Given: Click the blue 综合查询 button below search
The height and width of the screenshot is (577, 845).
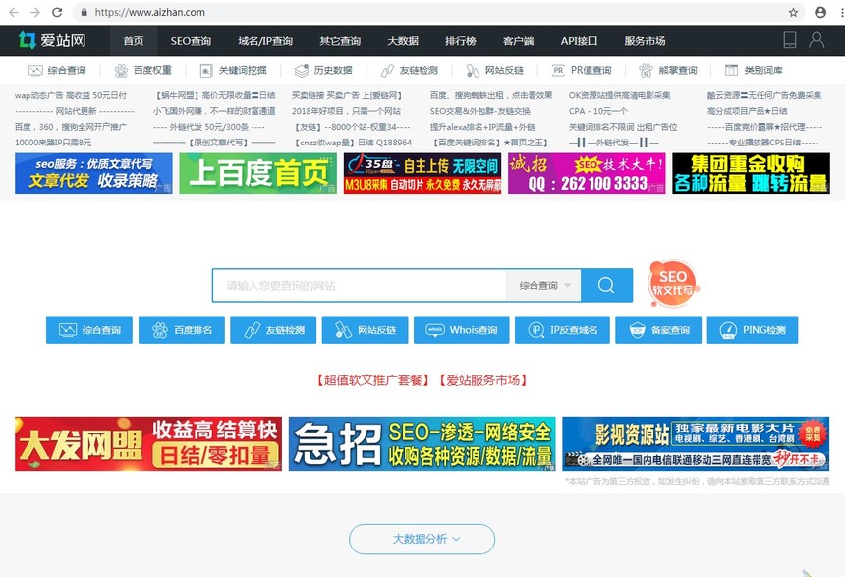Looking at the screenshot, I should click(89, 330).
